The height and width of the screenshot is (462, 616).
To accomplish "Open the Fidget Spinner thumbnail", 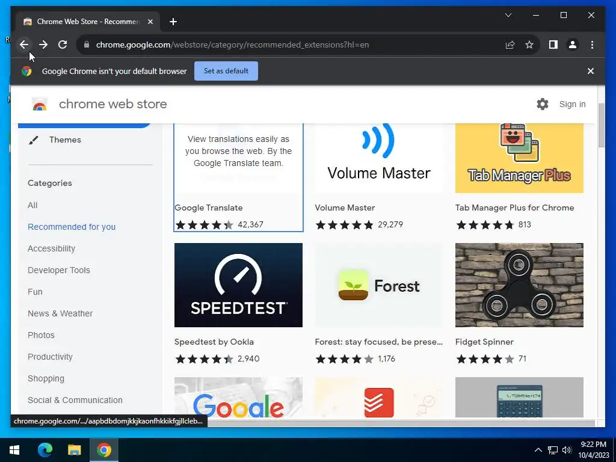I will pos(519,285).
